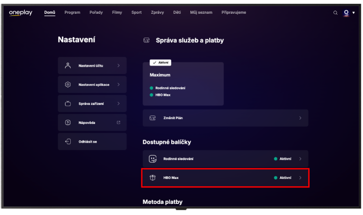Click the question mark Nápověda icon
This screenshot has height=215, width=363.
coord(68,122)
